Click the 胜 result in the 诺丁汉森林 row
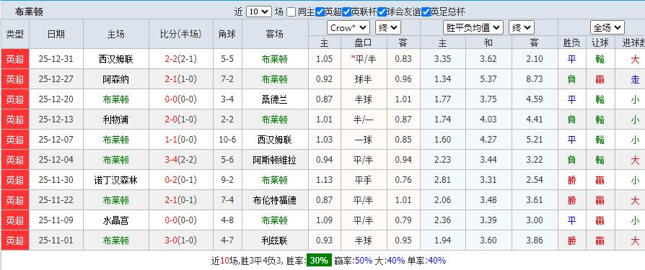Screen dimensions: 645x270 572,180
